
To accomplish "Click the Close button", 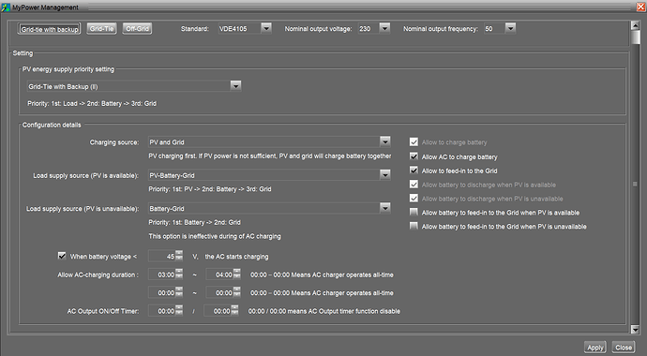I will click(624, 348).
